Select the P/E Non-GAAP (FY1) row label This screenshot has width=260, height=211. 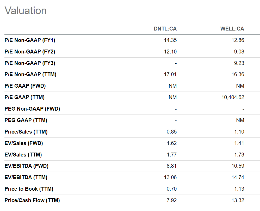tap(30, 40)
